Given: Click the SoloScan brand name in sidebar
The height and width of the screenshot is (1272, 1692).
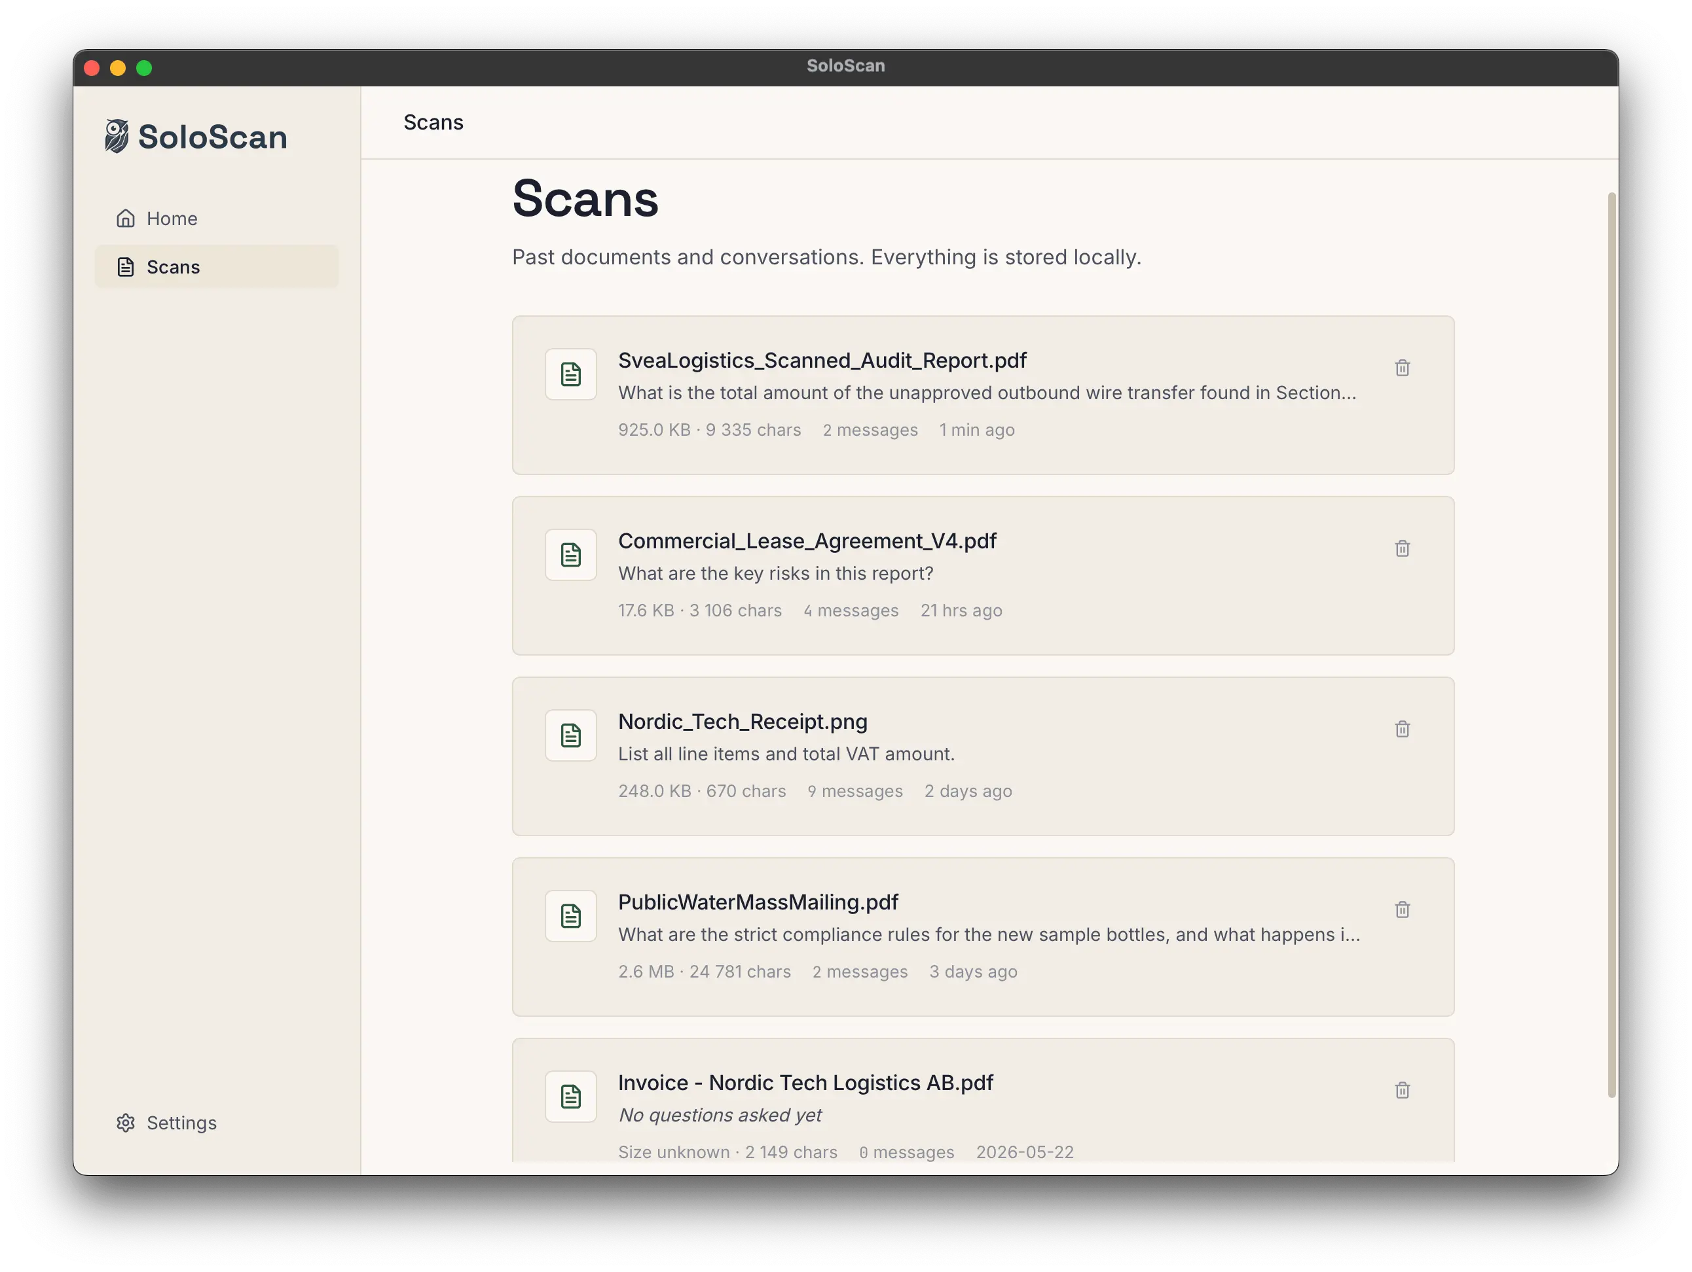Looking at the screenshot, I should pyautogui.click(x=213, y=137).
